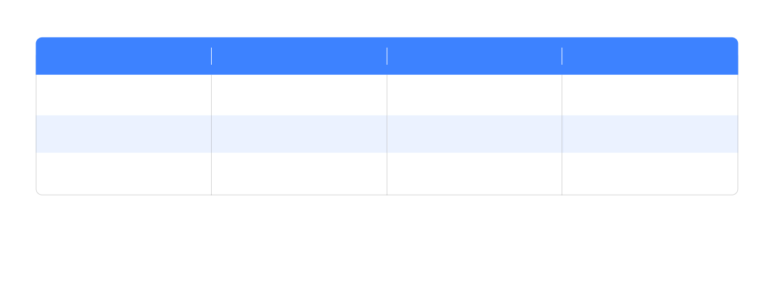774x307 pixels.
Task: Select last-row cell in the first column
Action: click(x=124, y=173)
